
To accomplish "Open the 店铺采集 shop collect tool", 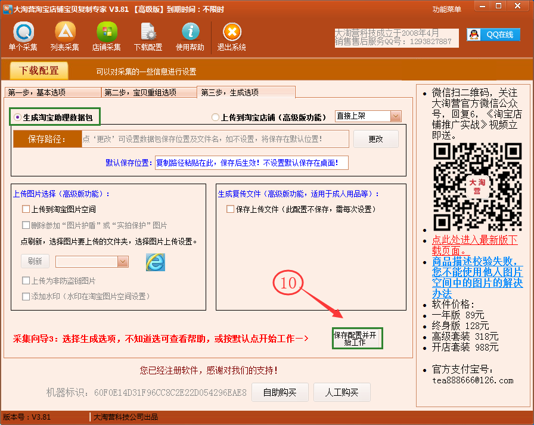I will tap(107, 36).
